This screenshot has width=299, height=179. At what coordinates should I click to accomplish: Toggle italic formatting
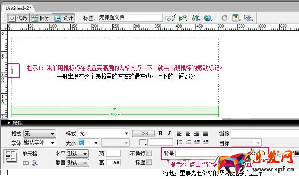click(x=169, y=133)
